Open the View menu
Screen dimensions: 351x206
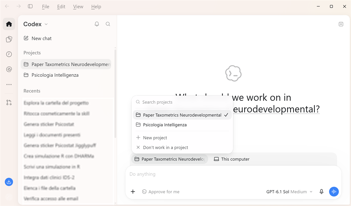78,7
